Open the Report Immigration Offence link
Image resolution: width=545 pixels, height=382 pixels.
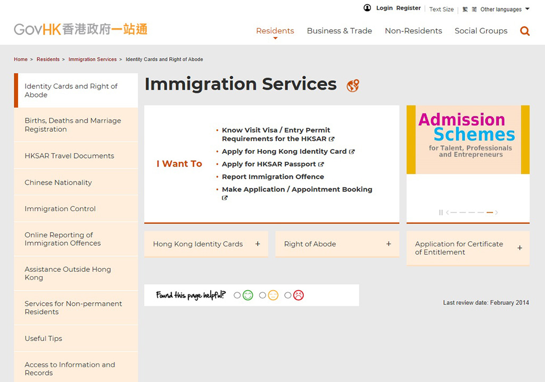point(273,177)
